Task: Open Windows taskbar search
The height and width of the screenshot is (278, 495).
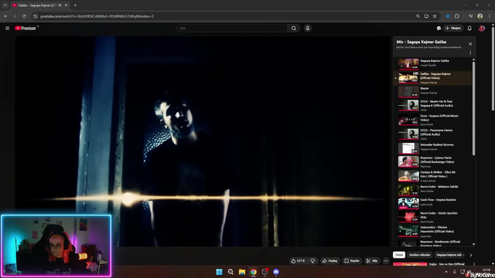Action: [x=230, y=272]
